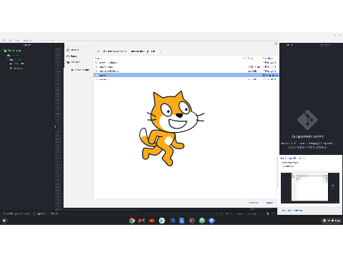Click the Git status icon in Atom status bar
This screenshot has height=257, width=343.
268,213
